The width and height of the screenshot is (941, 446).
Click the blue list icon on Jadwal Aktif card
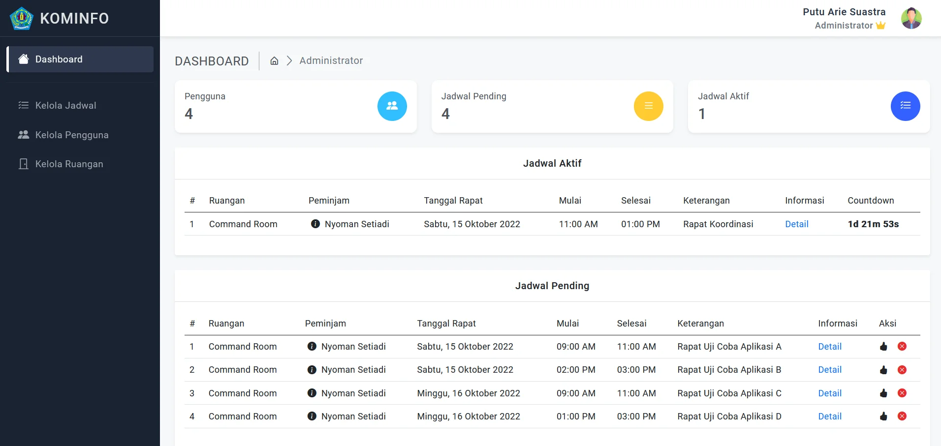pos(905,106)
